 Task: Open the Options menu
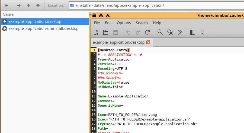124,23
